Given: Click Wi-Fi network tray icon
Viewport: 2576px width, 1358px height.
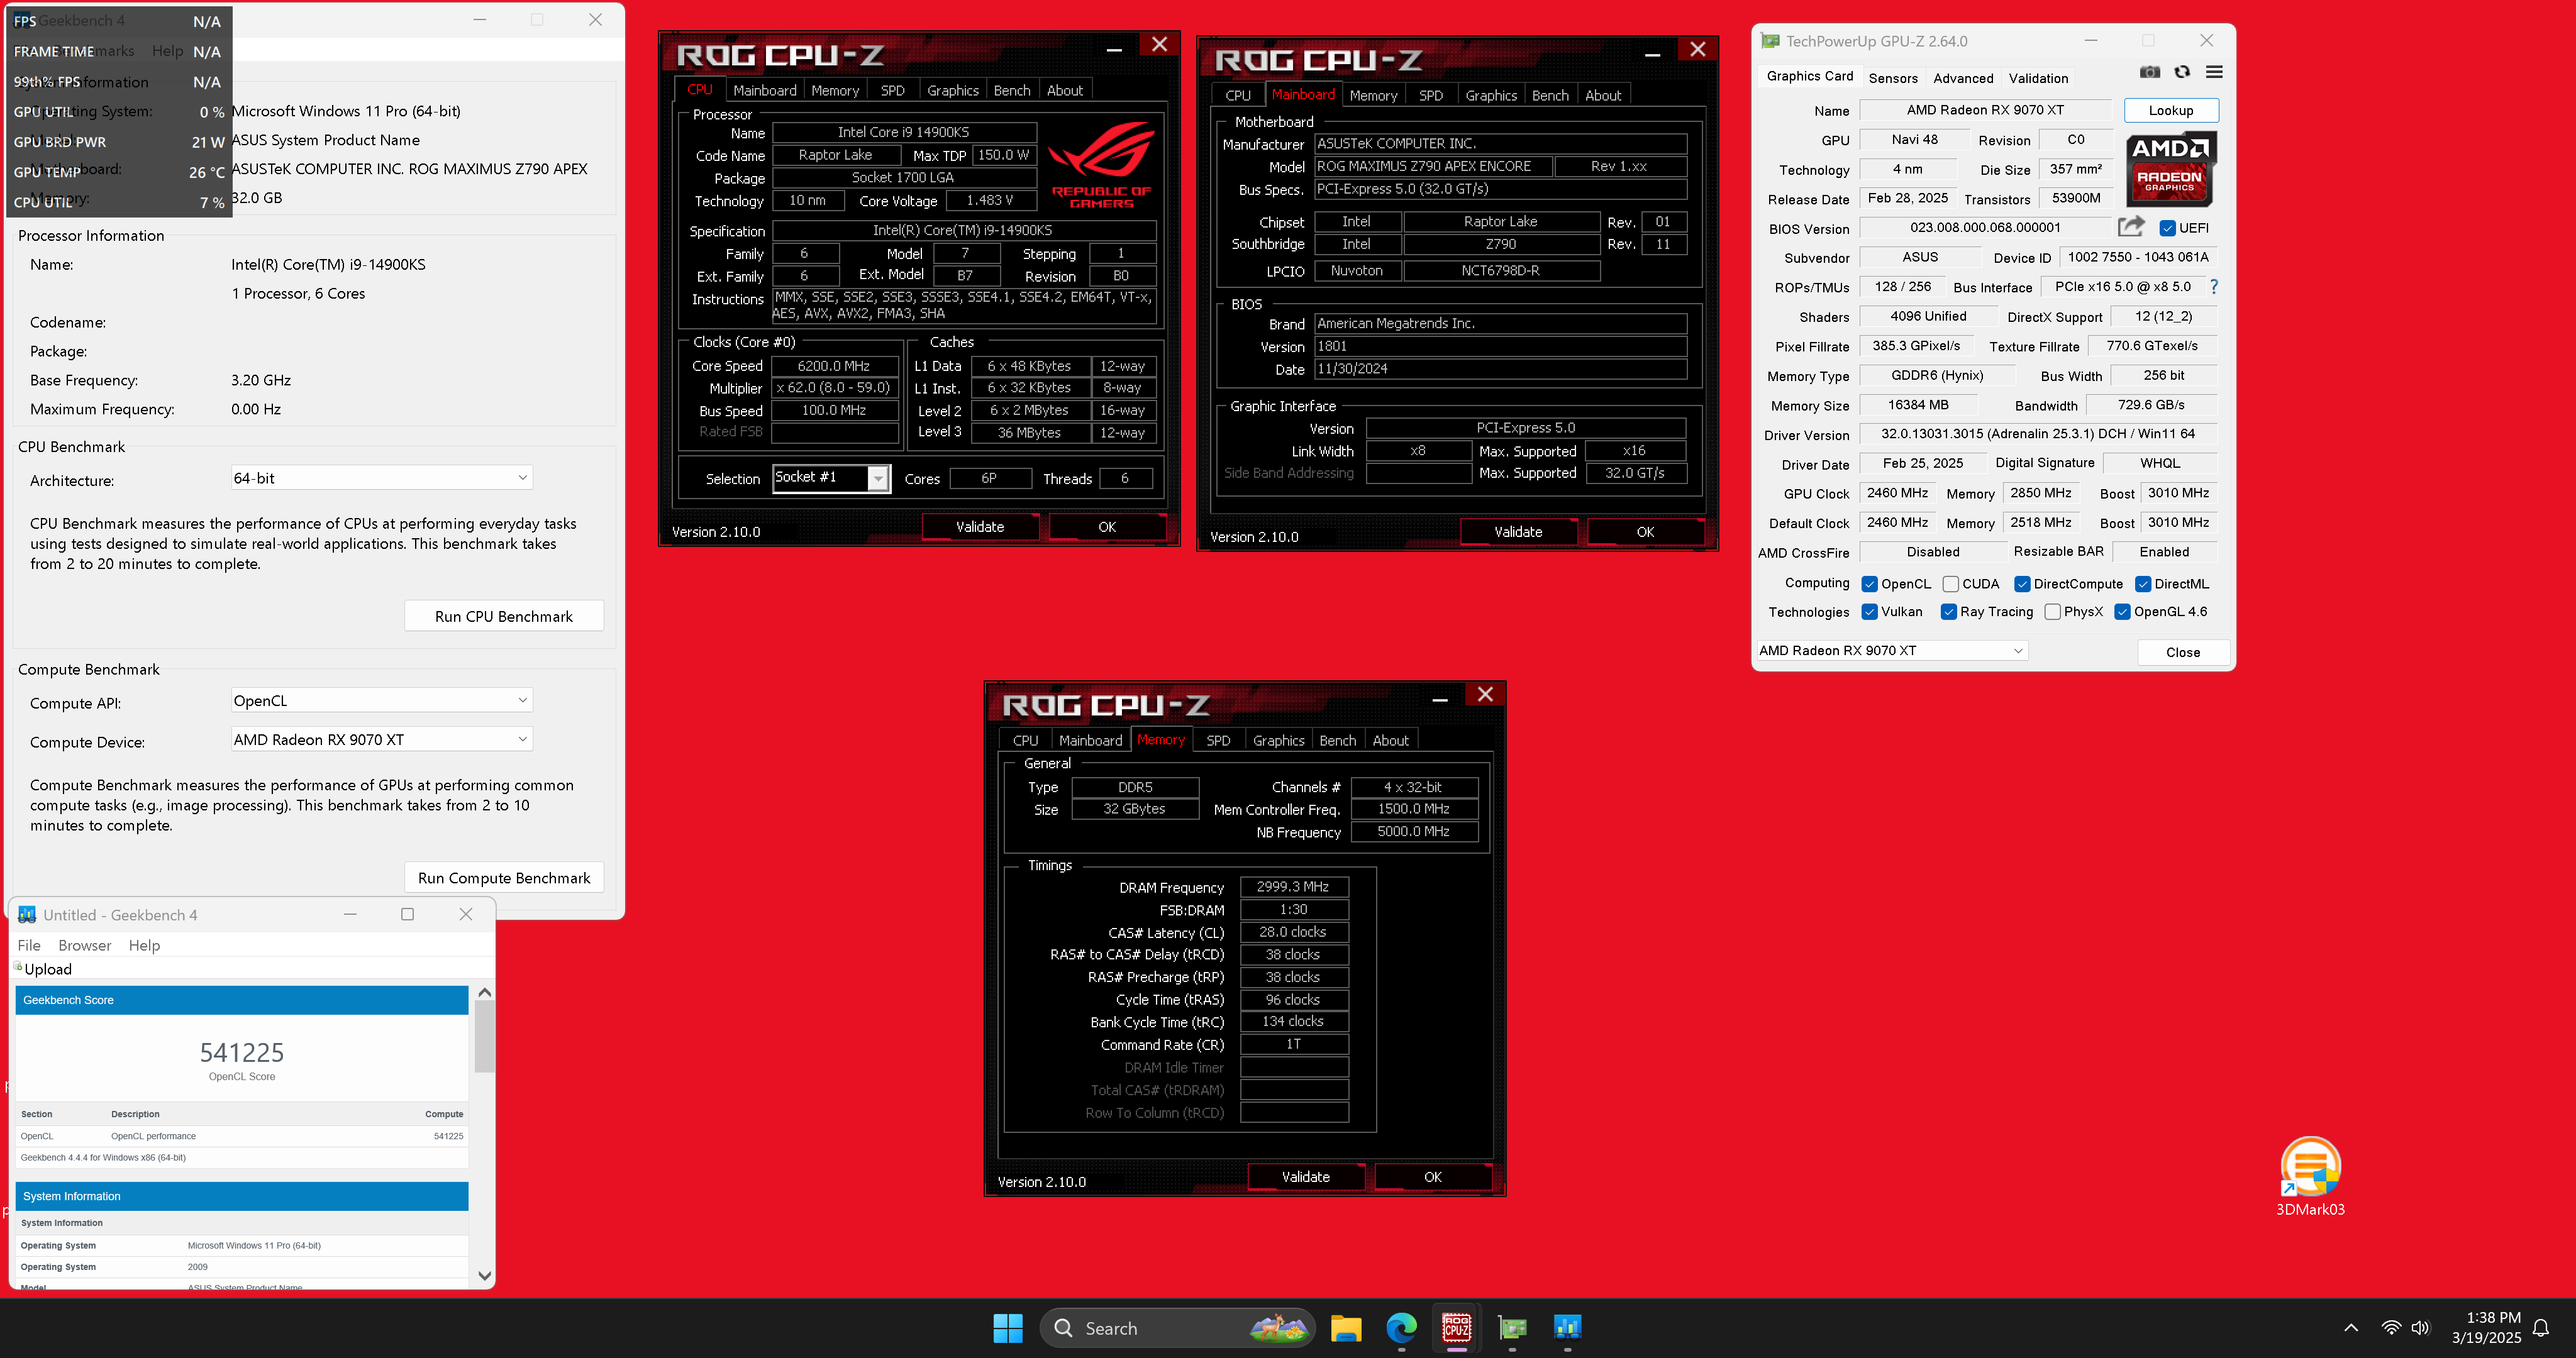Looking at the screenshot, I should tap(2390, 1328).
